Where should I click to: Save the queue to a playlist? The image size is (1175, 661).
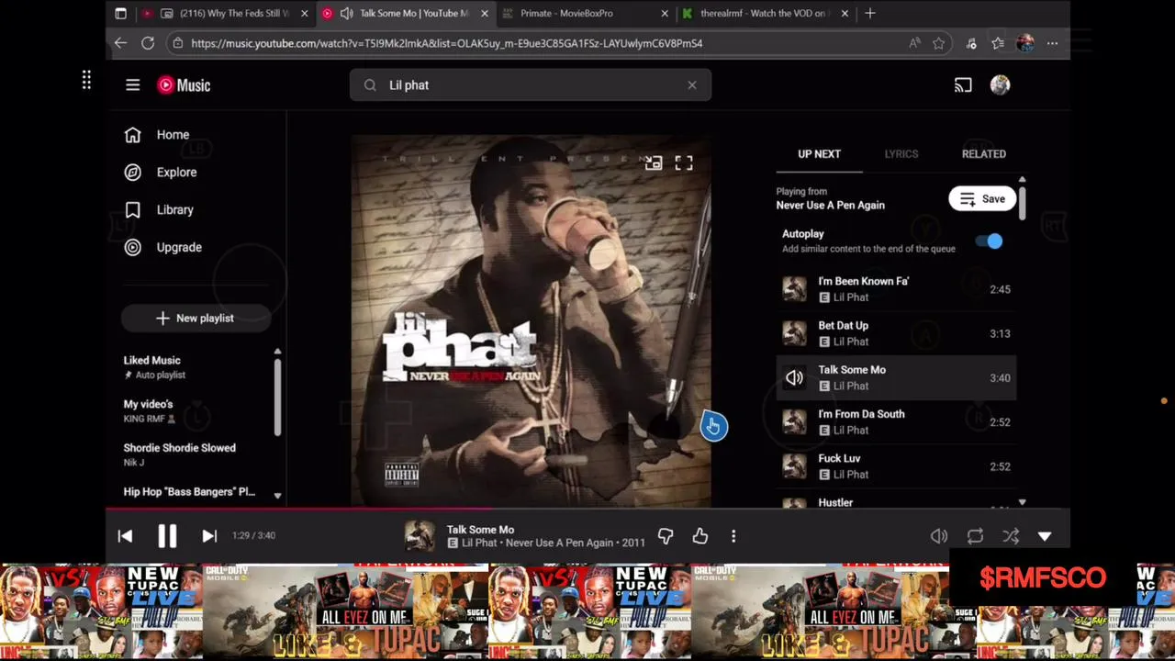click(x=982, y=199)
